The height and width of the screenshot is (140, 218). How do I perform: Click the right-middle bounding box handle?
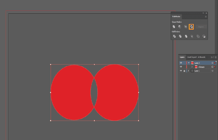139,92
